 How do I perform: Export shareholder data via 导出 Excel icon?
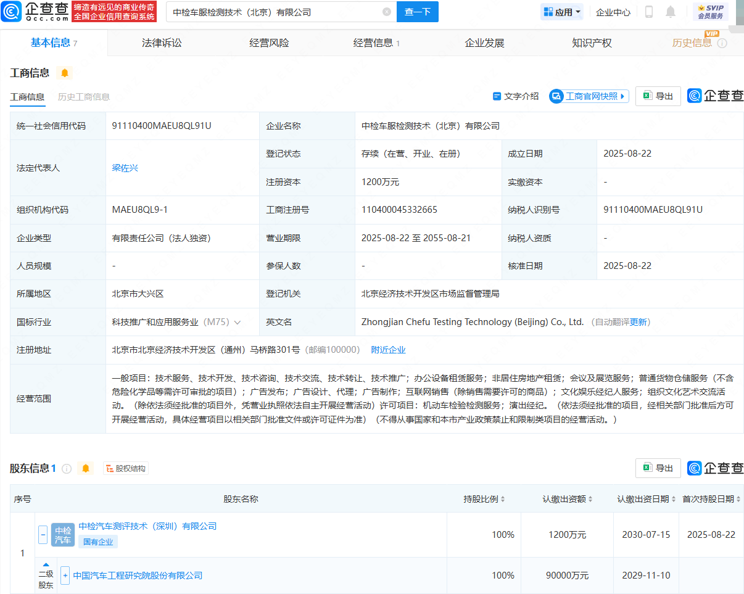(x=658, y=468)
